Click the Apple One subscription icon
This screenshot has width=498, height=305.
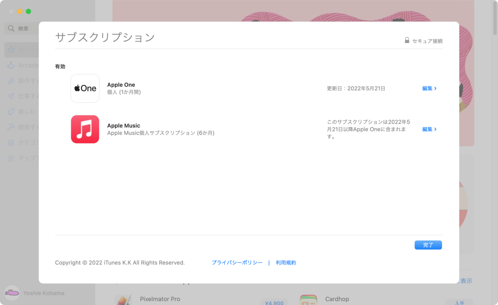point(85,88)
